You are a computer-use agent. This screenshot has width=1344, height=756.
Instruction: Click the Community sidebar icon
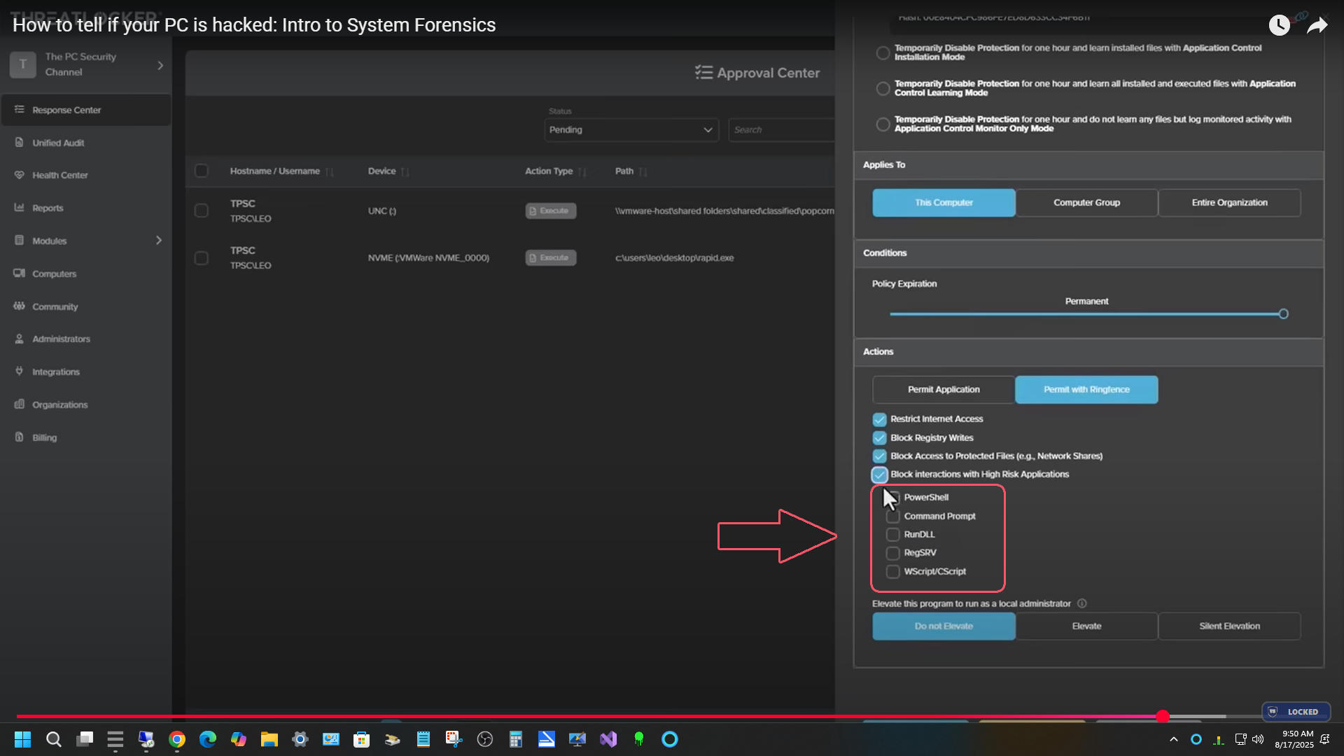[x=20, y=307]
